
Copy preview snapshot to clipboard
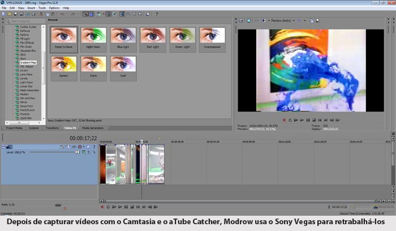coord(311,21)
